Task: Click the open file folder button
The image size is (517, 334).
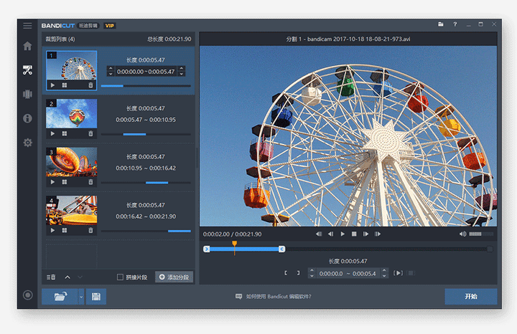Action: (60, 297)
